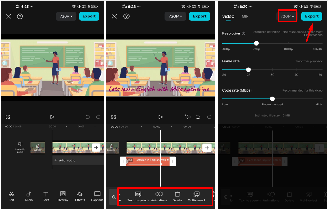Switch to the video tab
Screen dimensions: 328x210
[x=228, y=16]
